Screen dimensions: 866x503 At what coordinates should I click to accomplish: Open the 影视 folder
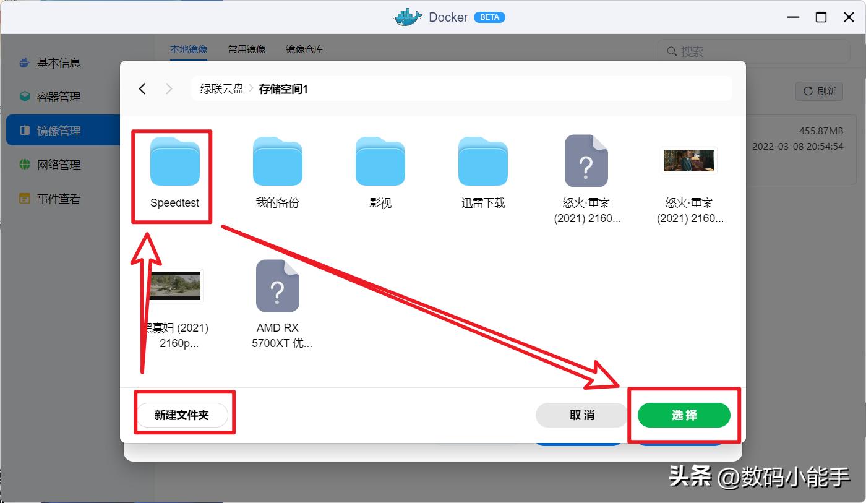[380, 162]
